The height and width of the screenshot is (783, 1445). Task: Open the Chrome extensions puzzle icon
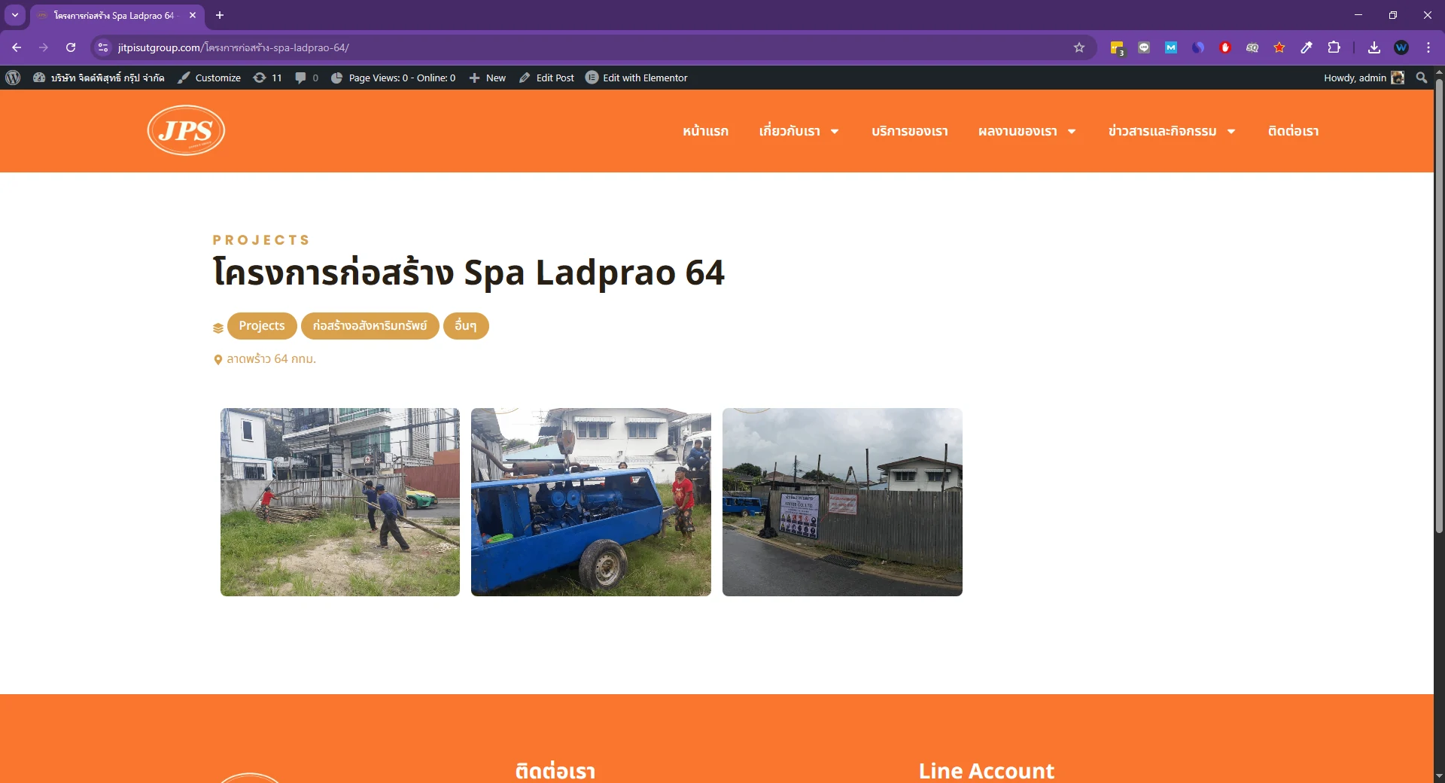tap(1334, 47)
